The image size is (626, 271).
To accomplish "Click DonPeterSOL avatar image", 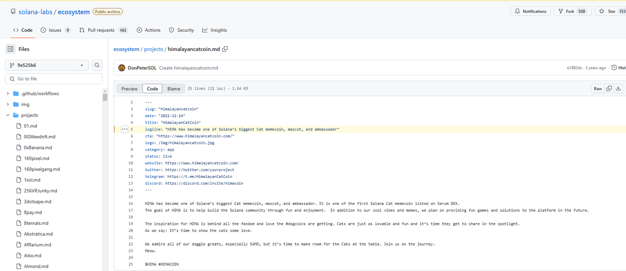I will click(122, 68).
